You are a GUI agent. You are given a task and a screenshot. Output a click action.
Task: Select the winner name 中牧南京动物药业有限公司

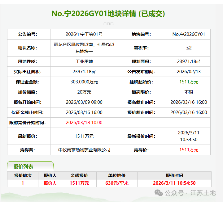click(84, 150)
